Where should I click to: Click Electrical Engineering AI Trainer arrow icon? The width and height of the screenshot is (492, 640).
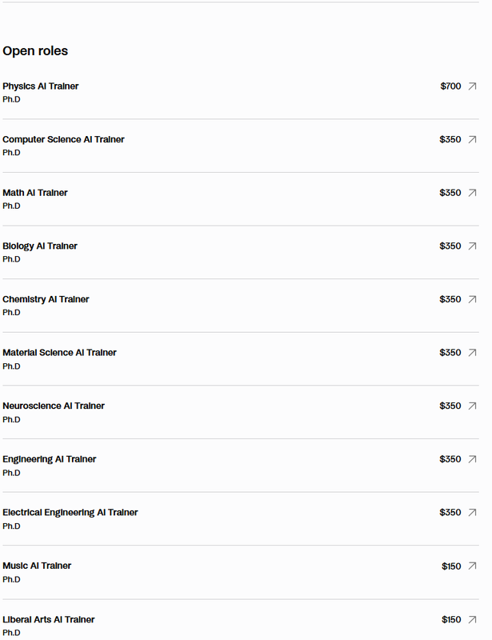(x=472, y=513)
